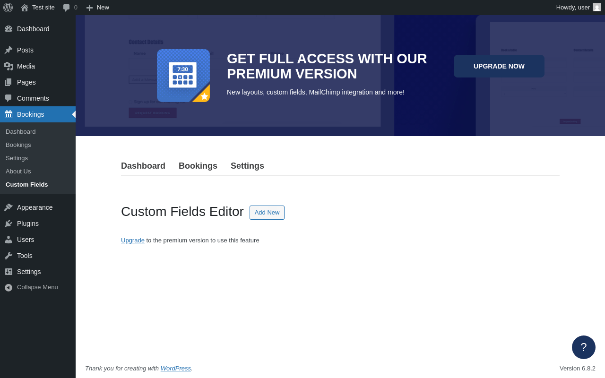Select About Us in Bookings submenu
The height and width of the screenshot is (378, 605).
18,171
